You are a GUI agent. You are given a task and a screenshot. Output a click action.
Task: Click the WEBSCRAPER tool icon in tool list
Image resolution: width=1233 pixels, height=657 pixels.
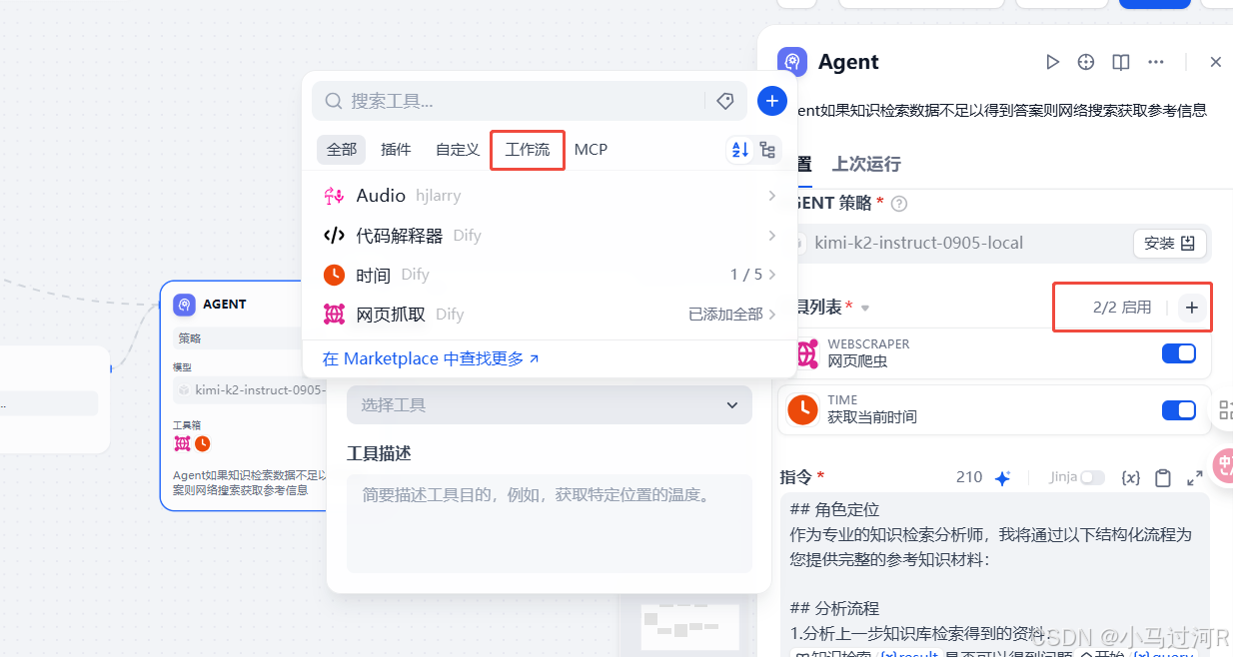tap(804, 353)
